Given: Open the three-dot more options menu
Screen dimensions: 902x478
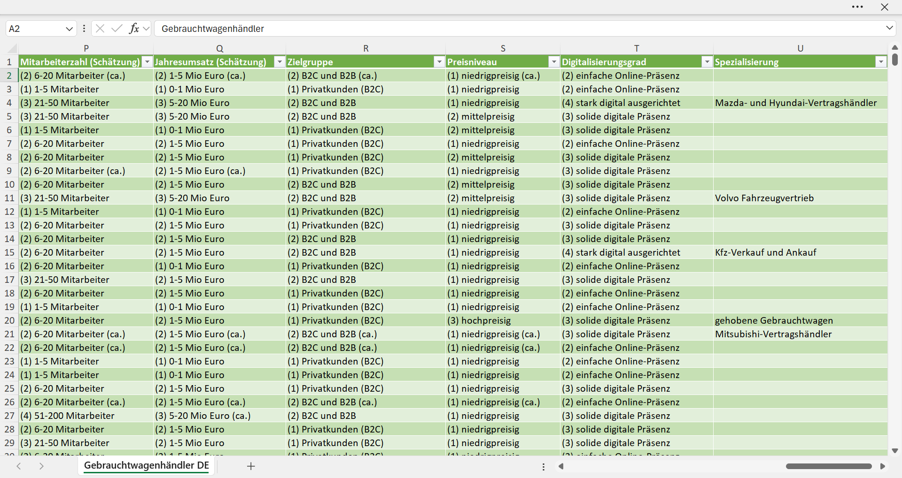Looking at the screenshot, I should point(857,7).
